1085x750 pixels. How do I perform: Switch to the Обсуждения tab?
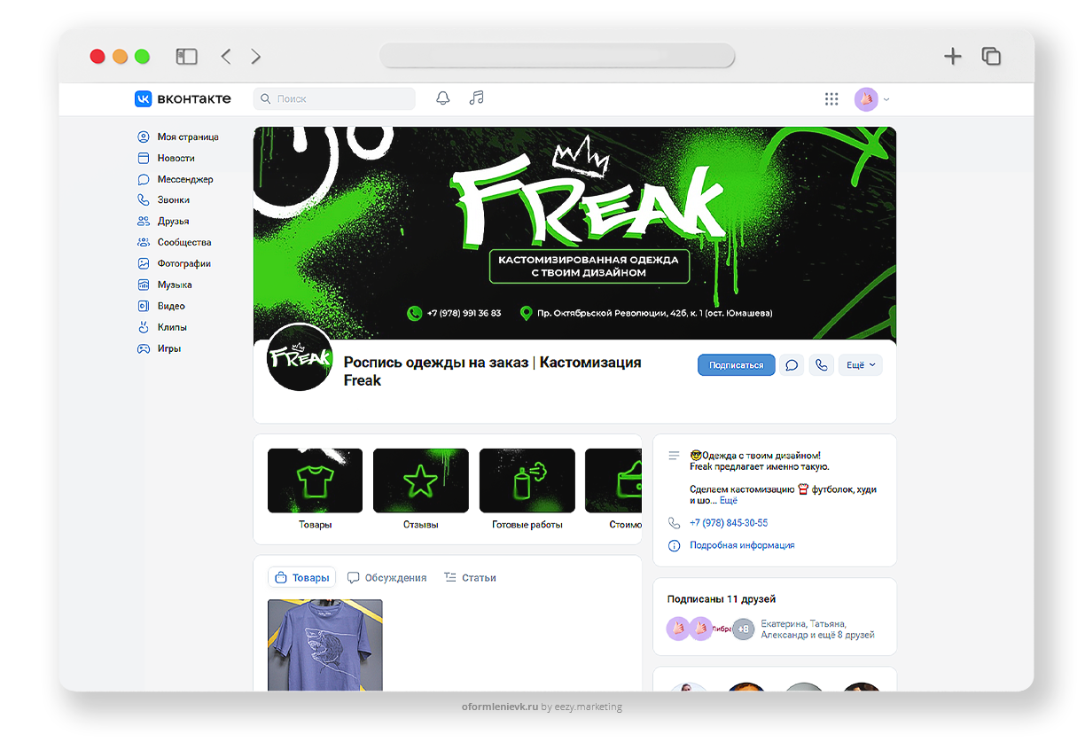point(386,577)
